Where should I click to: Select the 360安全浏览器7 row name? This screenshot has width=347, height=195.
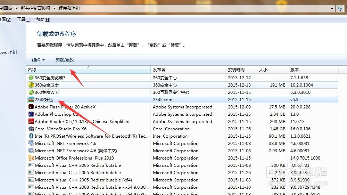(x=50, y=78)
